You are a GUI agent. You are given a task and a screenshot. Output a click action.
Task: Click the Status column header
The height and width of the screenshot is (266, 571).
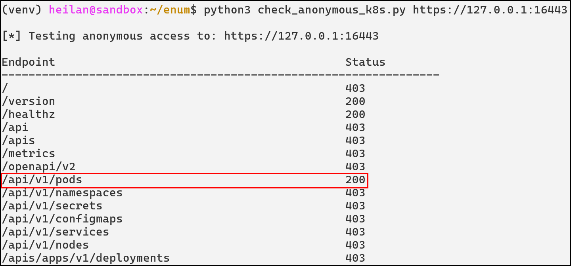click(x=365, y=62)
